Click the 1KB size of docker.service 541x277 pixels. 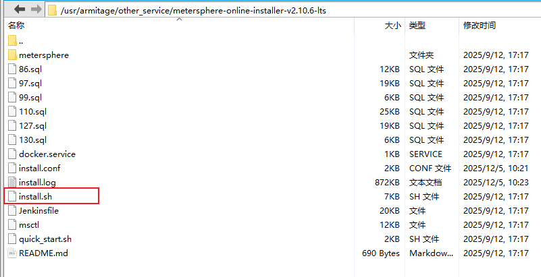pyautogui.click(x=392, y=154)
